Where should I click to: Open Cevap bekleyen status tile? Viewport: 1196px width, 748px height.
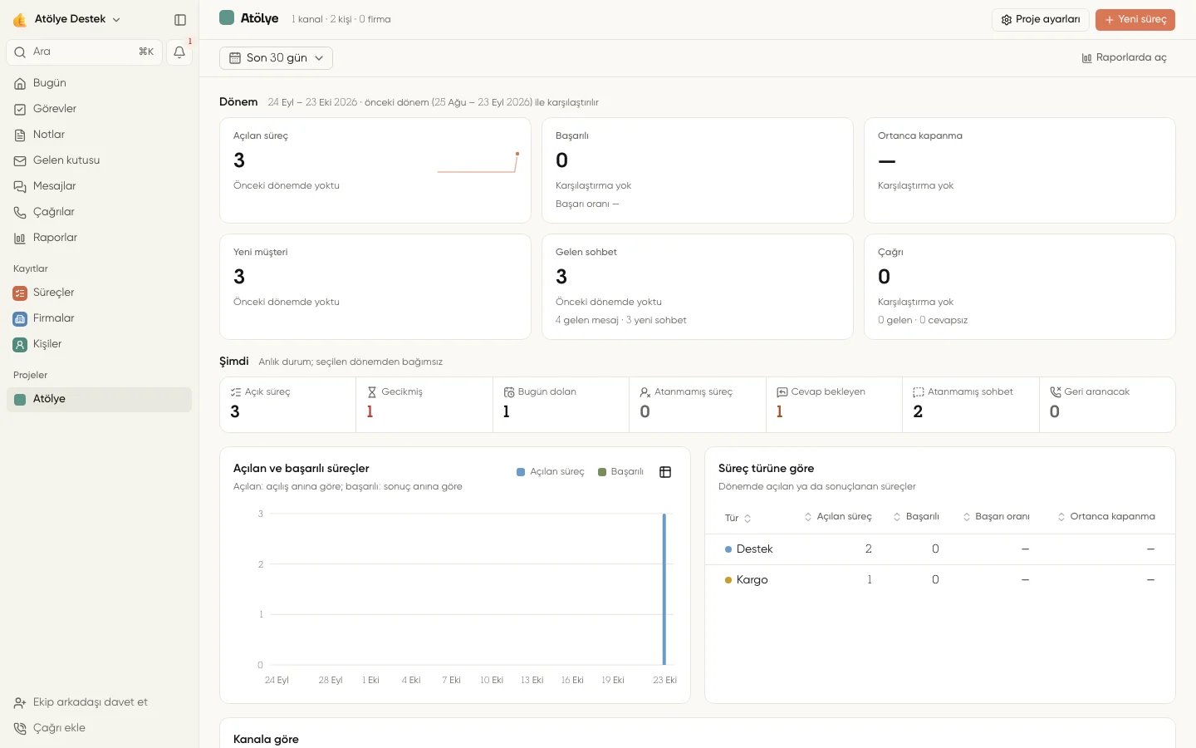(834, 405)
